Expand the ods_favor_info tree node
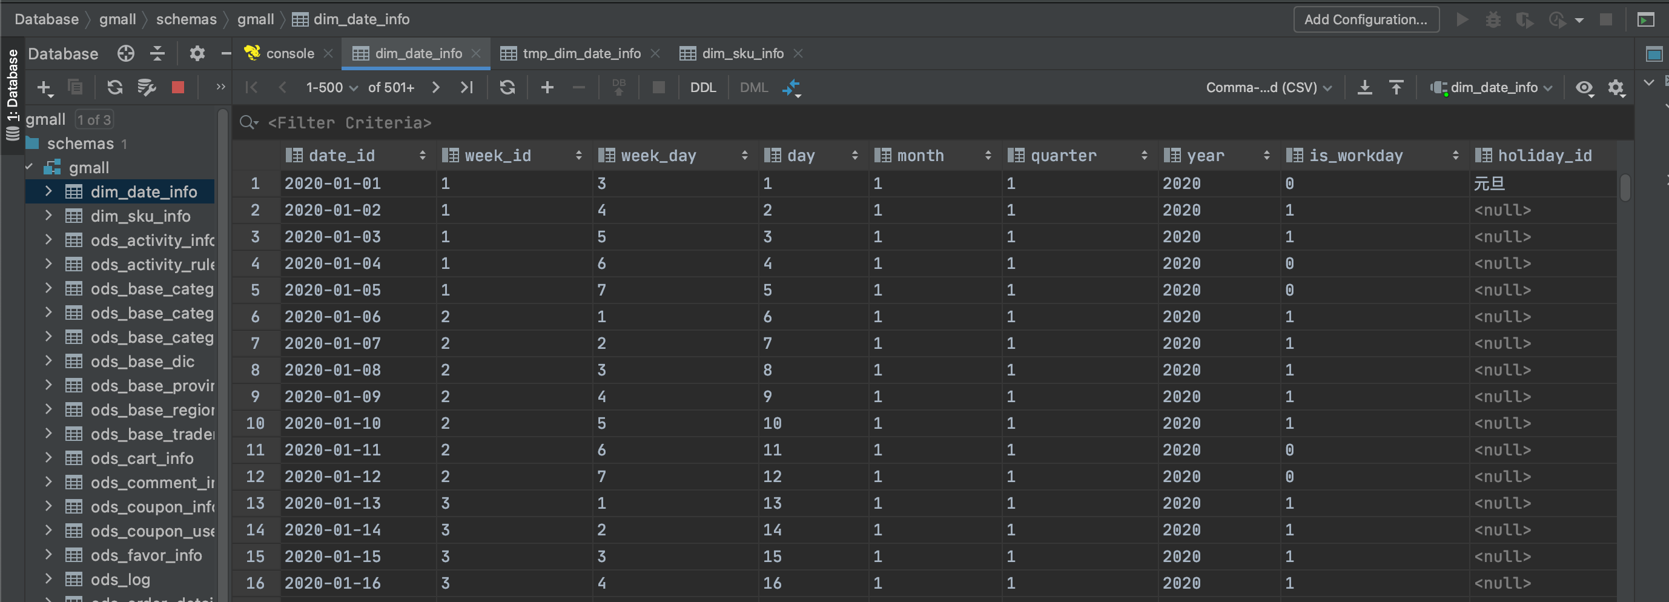This screenshot has width=1669, height=602. tap(48, 555)
